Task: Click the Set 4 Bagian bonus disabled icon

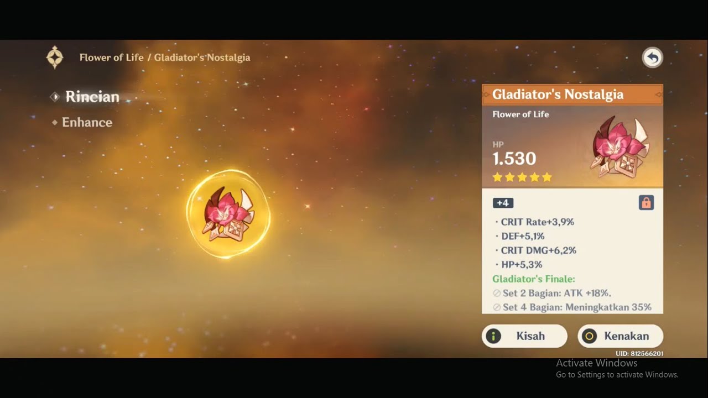Action: click(x=497, y=307)
